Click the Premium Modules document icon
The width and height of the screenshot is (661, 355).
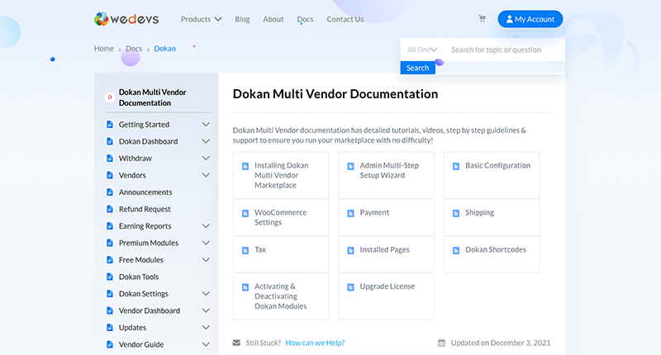point(110,243)
